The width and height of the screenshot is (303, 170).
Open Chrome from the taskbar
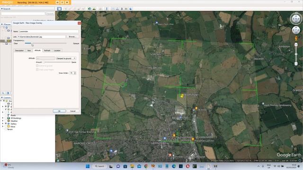point(146,166)
